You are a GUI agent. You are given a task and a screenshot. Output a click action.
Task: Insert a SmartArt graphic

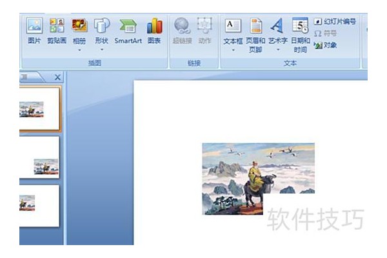[128, 30]
